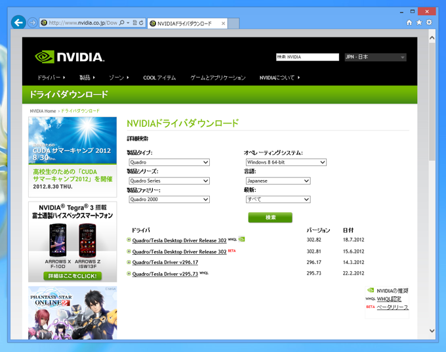Open operating system dropdown Windows 8 64-bit
The height and width of the screenshot is (352, 446).
click(286, 162)
